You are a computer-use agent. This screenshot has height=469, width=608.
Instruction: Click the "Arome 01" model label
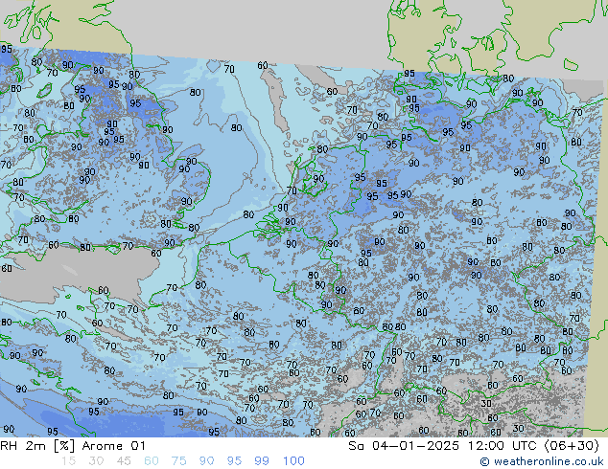click(x=113, y=446)
